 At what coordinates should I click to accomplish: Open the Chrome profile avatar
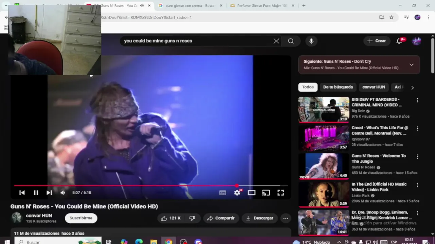pos(417,17)
